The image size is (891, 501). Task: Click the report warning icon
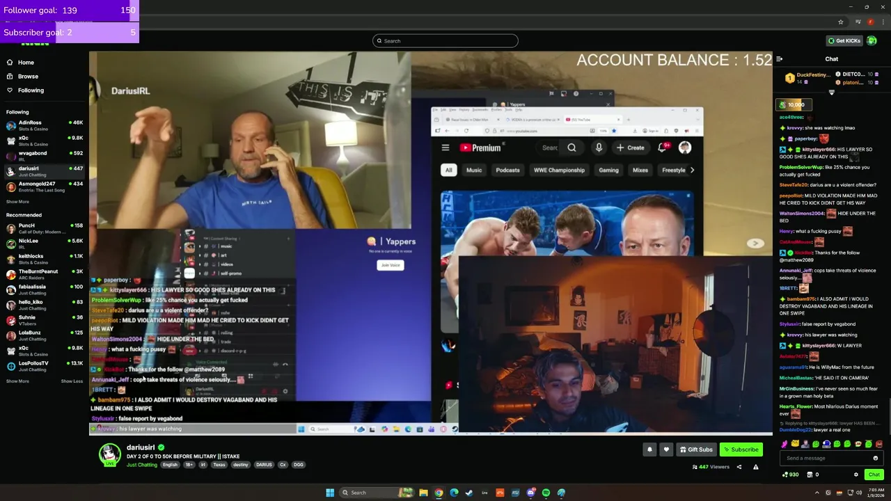[755, 468]
